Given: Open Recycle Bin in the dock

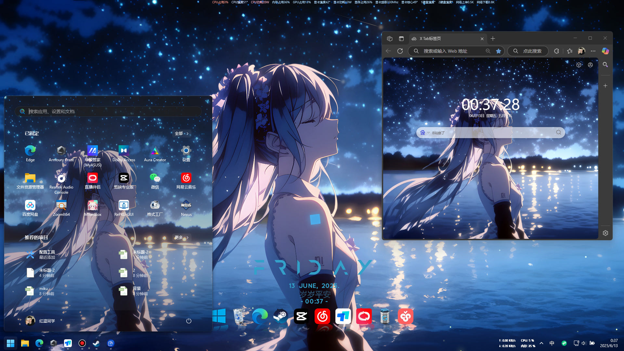Looking at the screenshot, I should point(239,316).
